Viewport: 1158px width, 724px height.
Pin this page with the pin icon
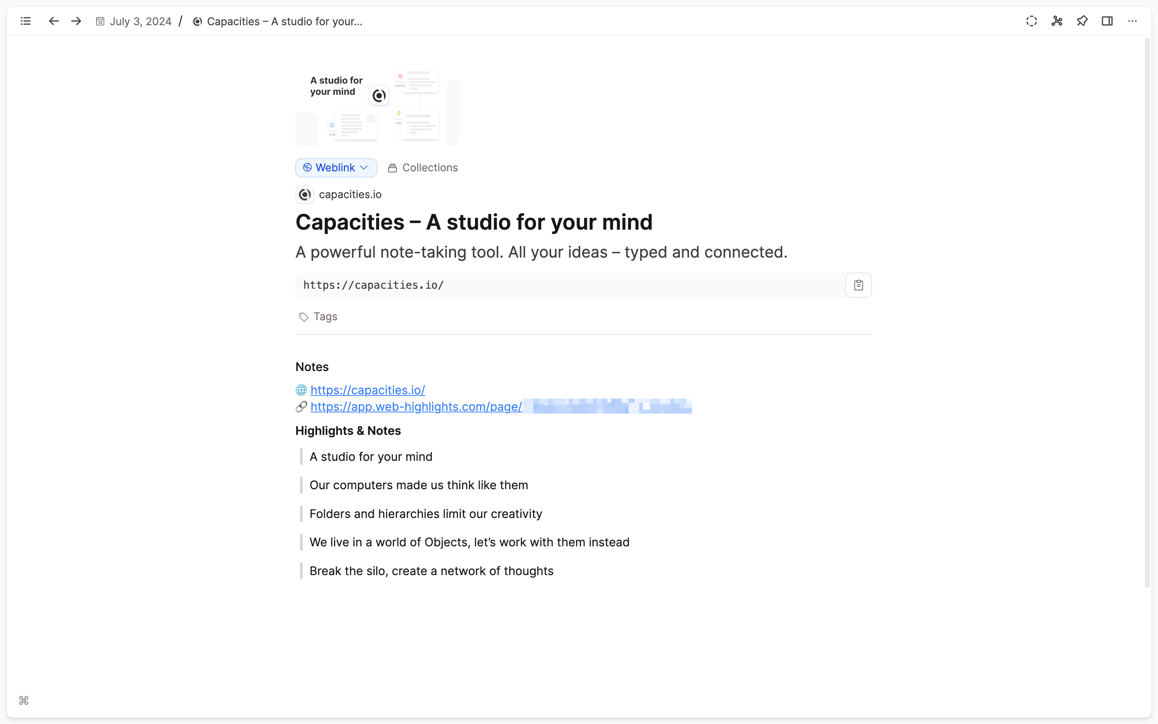click(x=1082, y=21)
